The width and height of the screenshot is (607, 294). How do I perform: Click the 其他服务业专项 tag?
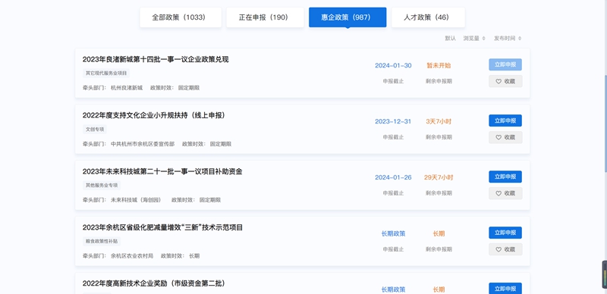[x=102, y=186]
